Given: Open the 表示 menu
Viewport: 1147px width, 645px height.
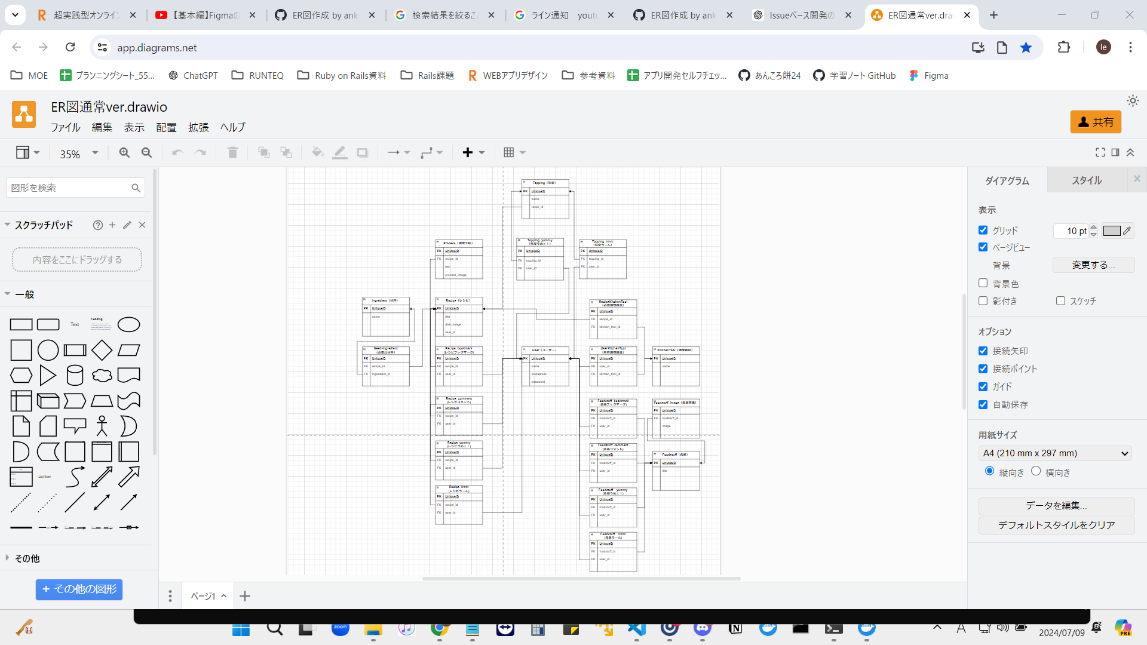Looking at the screenshot, I should pyautogui.click(x=134, y=127).
